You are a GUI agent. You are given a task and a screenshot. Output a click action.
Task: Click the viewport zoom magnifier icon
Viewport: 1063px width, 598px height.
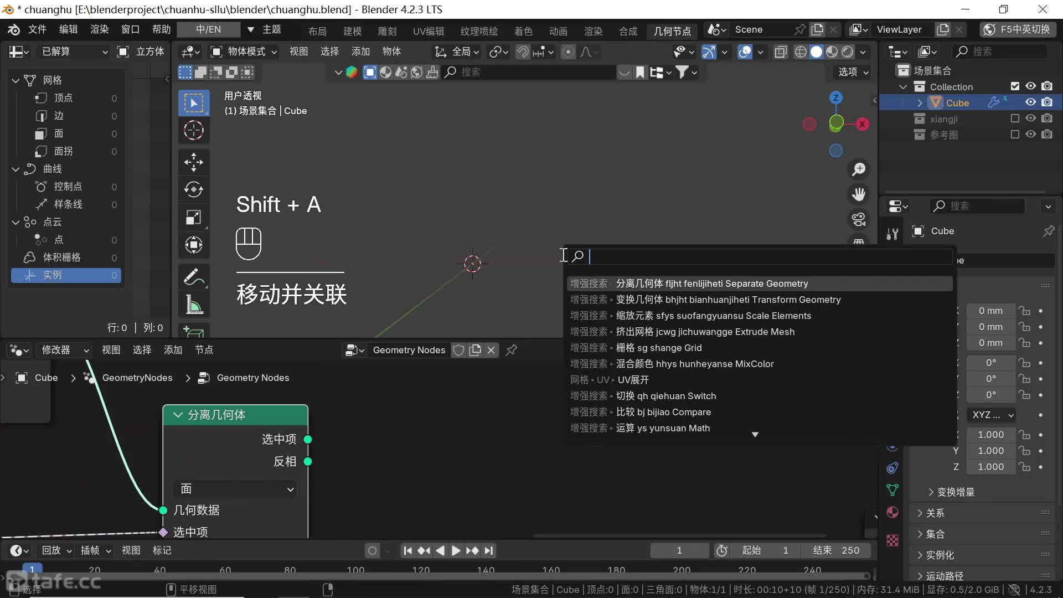tap(859, 169)
